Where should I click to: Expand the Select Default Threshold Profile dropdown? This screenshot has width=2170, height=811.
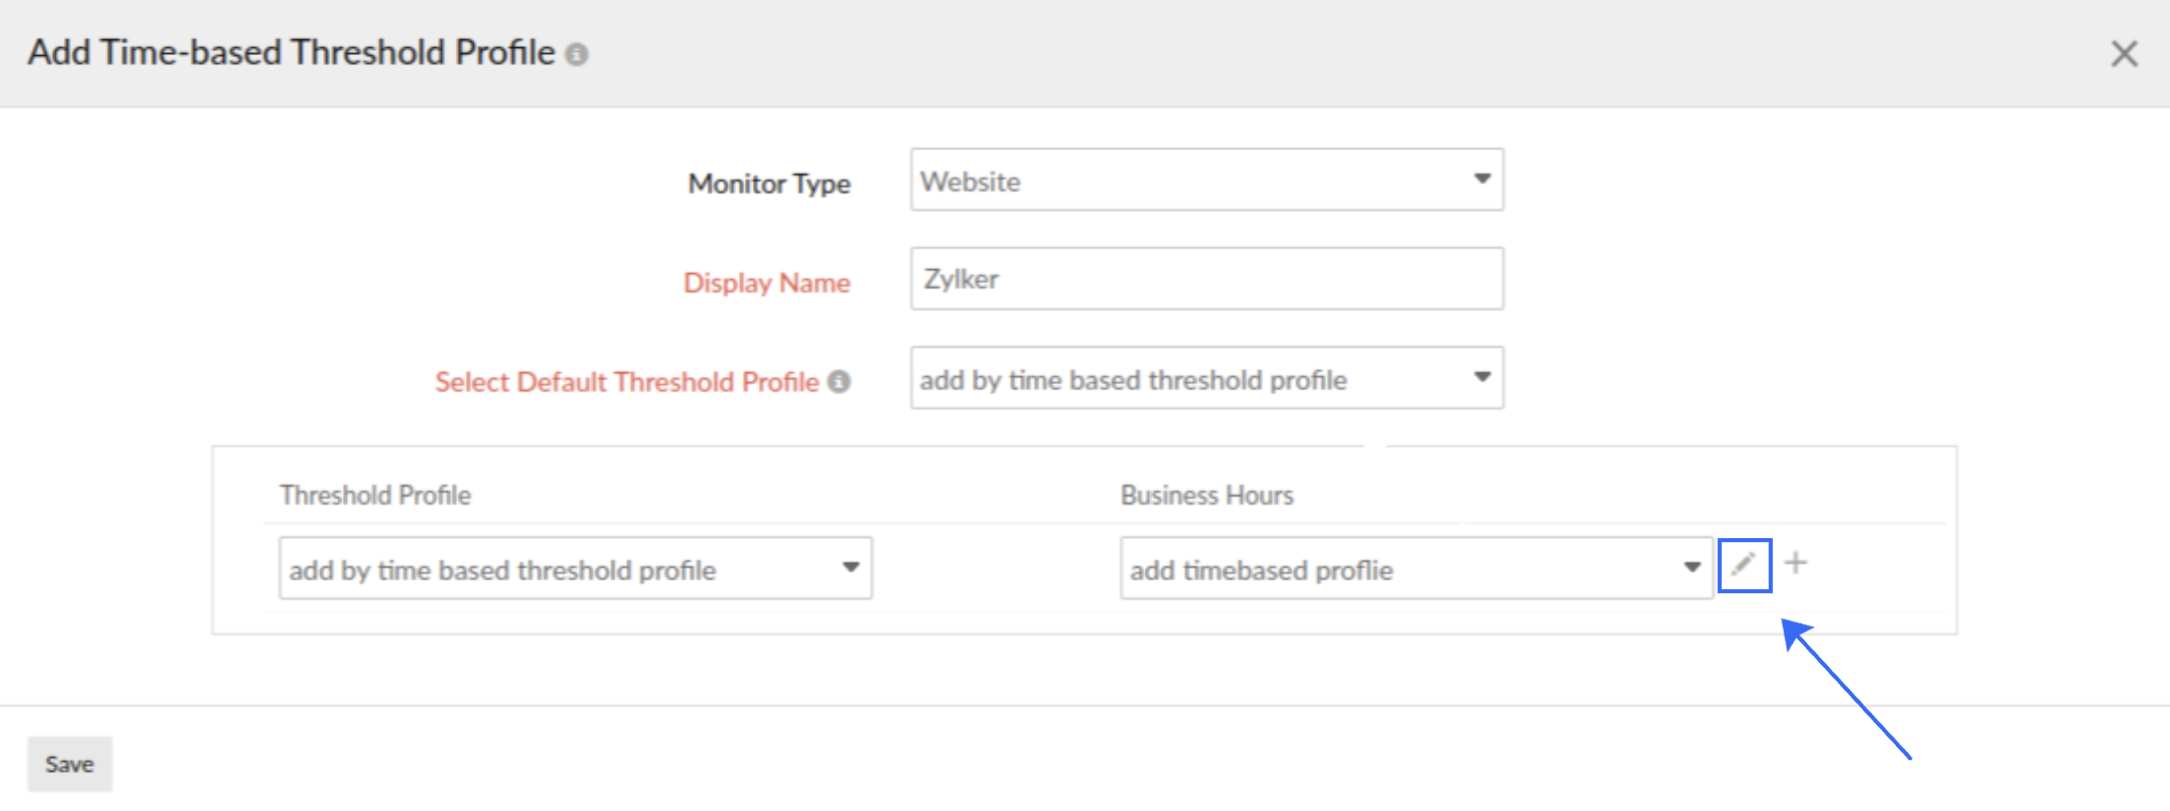(x=1205, y=378)
